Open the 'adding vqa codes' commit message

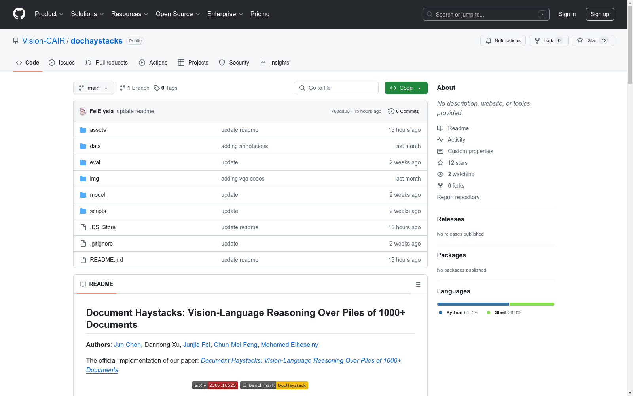(x=243, y=179)
